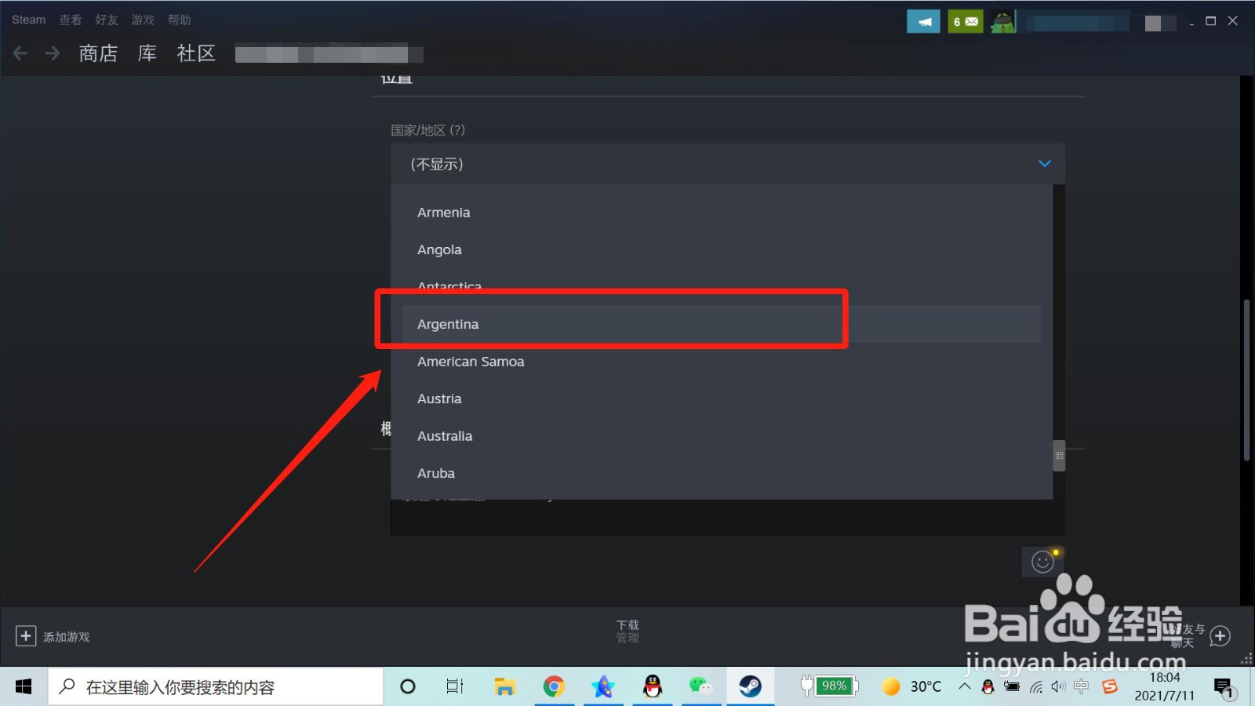Launch WeChat from the taskbar
Screen dimensions: 1255x706
(701, 686)
